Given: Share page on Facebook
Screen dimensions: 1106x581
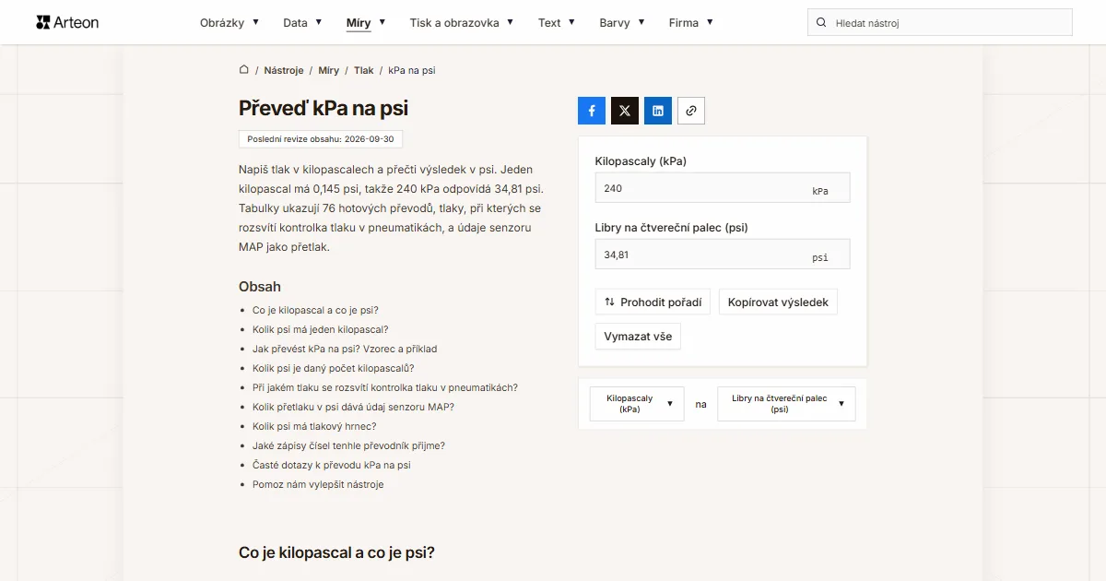Looking at the screenshot, I should coord(592,111).
